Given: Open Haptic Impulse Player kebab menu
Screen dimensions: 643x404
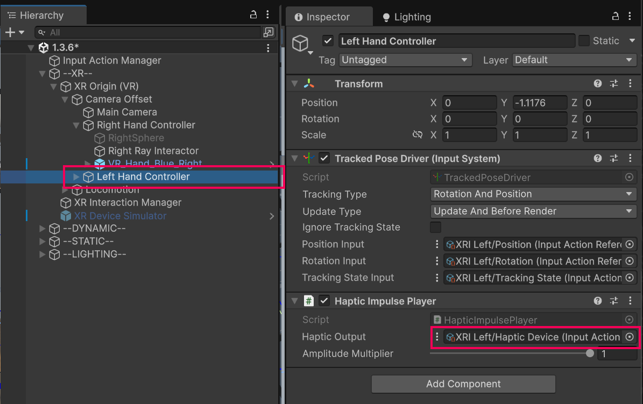Looking at the screenshot, I should 631,301.
